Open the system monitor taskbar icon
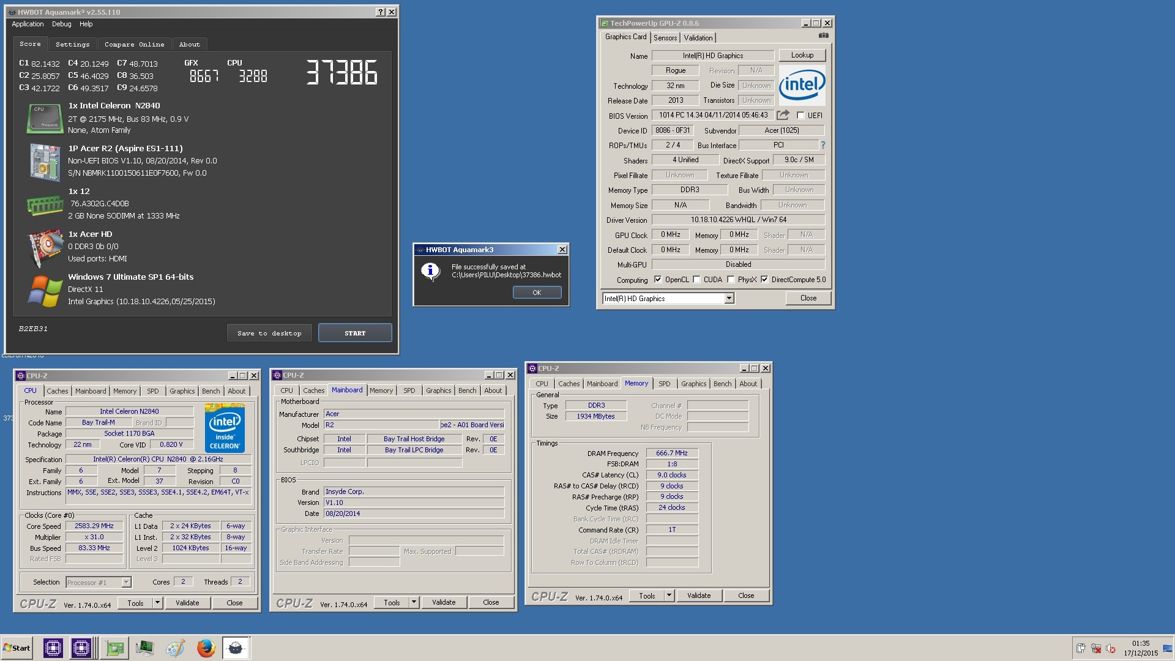 [x=145, y=648]
